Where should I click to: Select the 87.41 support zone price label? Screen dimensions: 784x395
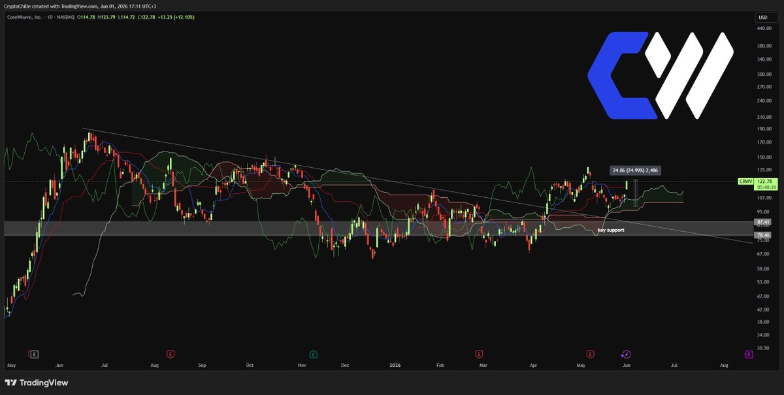point(762,223)
